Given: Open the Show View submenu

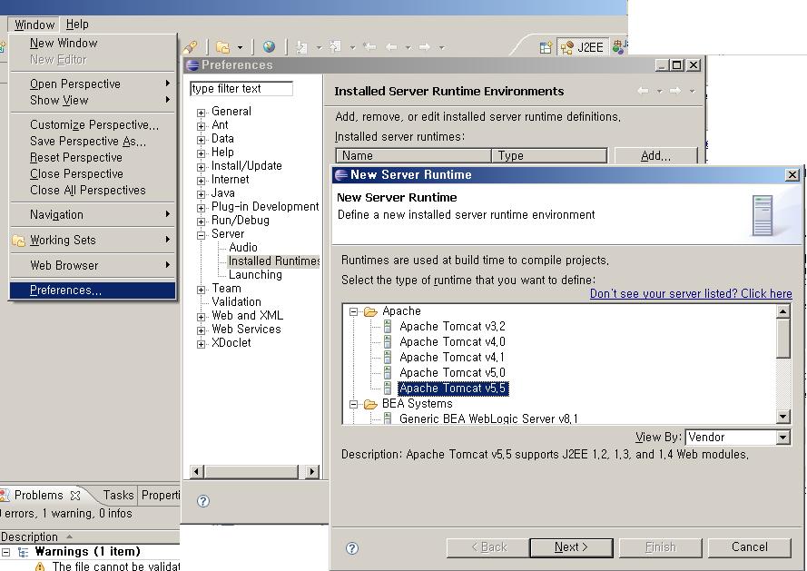Looking at the screenshot, I should [93, 101].
